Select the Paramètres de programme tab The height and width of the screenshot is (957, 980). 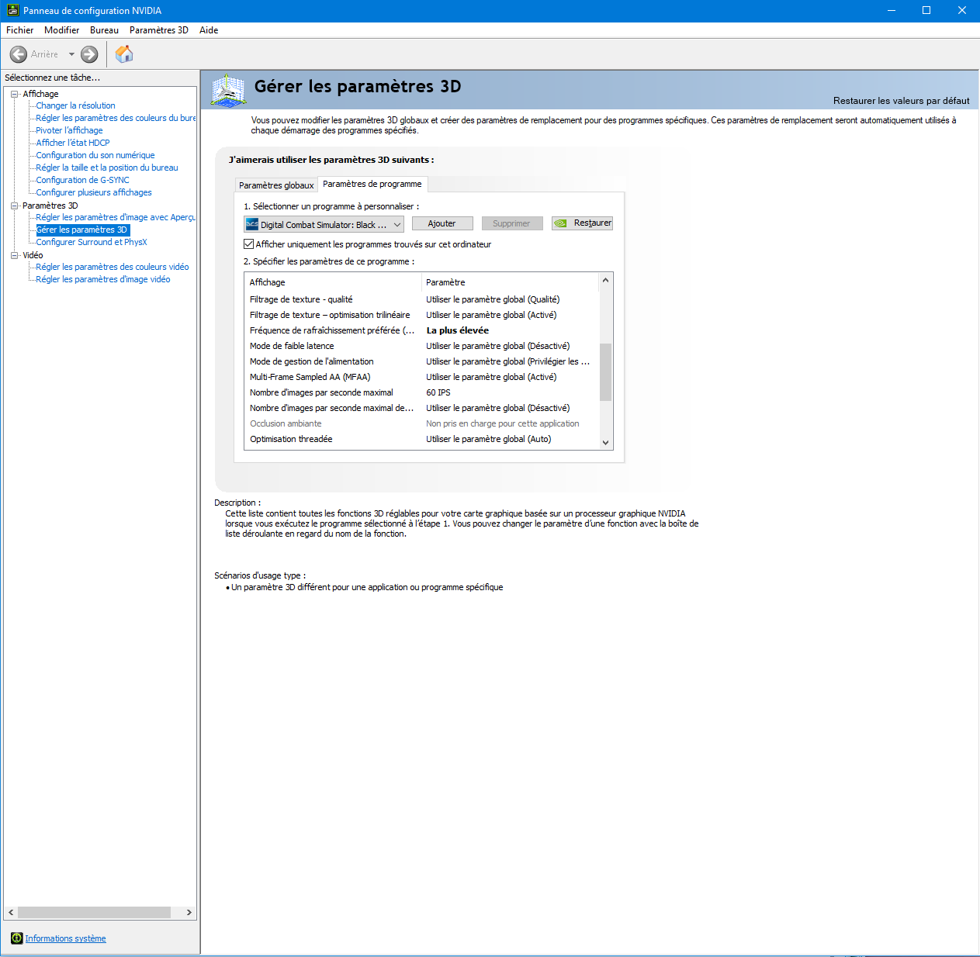tap(372, 184)
